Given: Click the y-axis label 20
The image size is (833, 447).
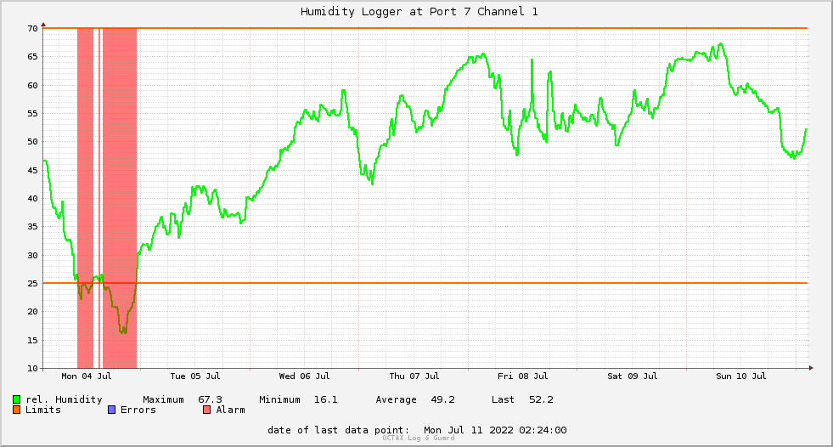Looking at the screenshot, I should tap(32, 312).
